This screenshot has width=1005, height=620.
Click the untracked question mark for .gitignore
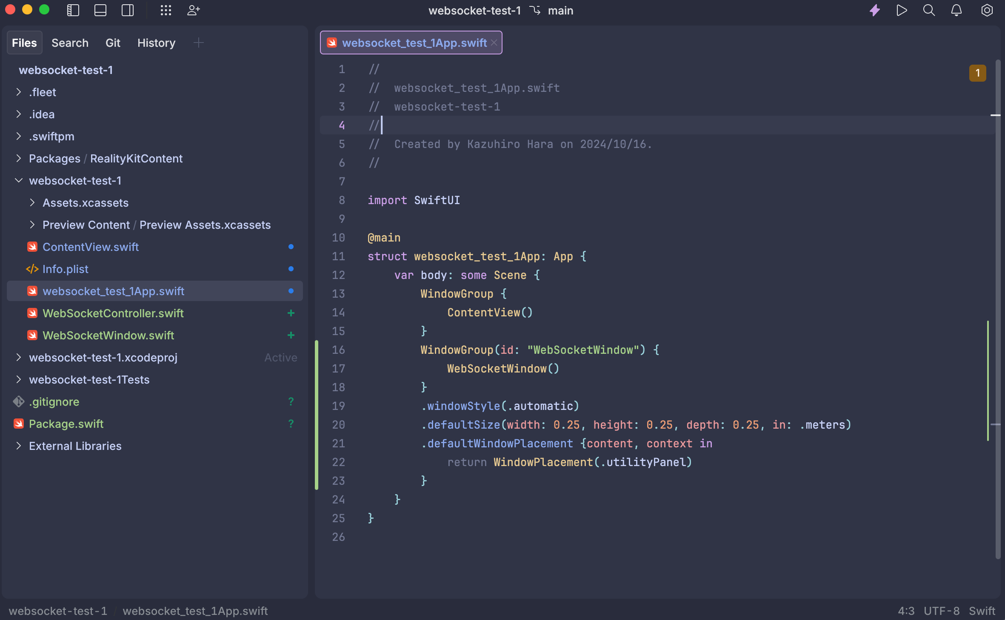click(x=291, y=401)
